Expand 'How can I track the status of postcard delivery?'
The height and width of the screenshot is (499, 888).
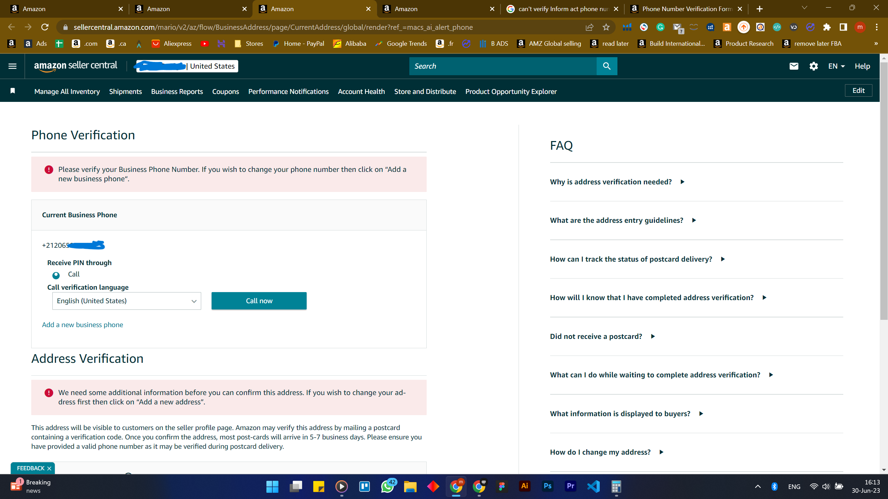coord(638,259)
